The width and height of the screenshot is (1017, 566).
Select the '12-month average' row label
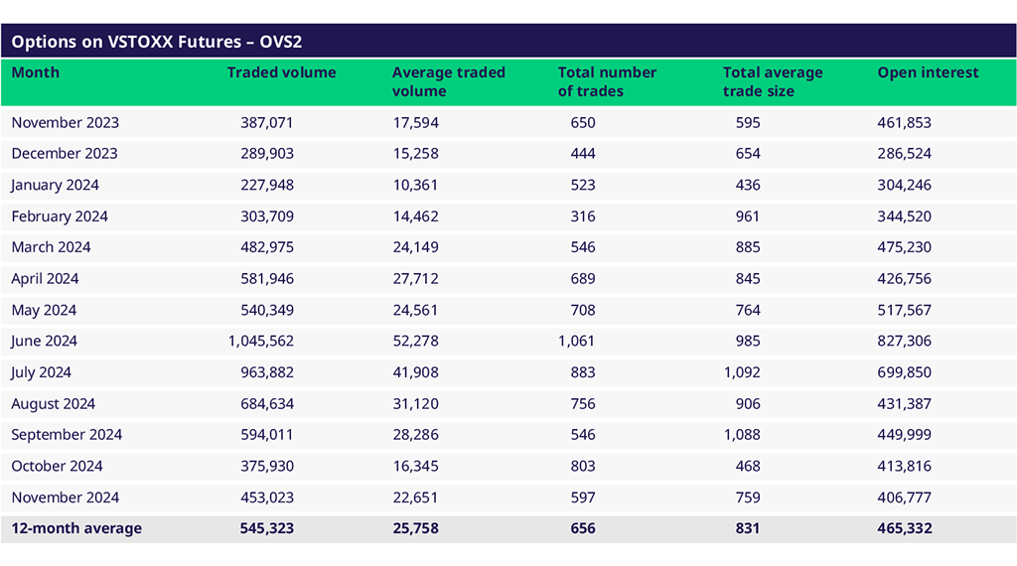pos(76,528)
